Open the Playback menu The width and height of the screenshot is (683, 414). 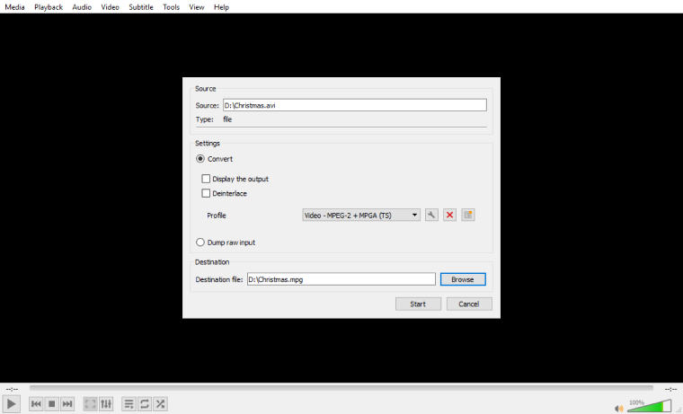coord(49,7)
